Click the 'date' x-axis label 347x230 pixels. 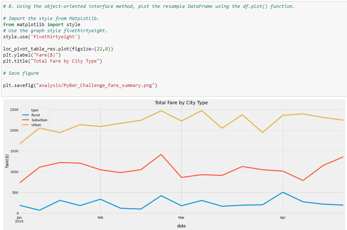181,226
